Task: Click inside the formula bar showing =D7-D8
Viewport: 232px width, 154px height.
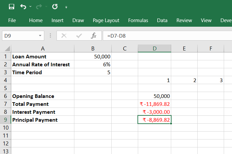Action: [x=165, y=36]
